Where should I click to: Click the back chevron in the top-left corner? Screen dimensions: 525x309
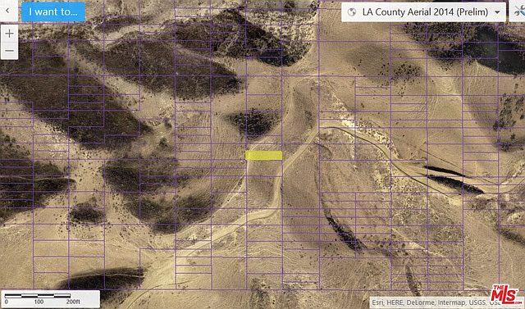click(7, 11)
